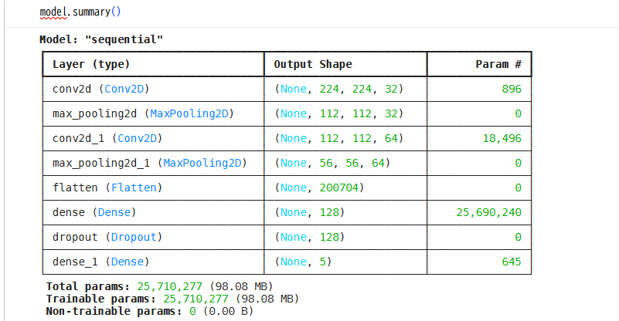Click output shape (None, 5)
Screen dimensions: 619x321
(x=303, y=262)
